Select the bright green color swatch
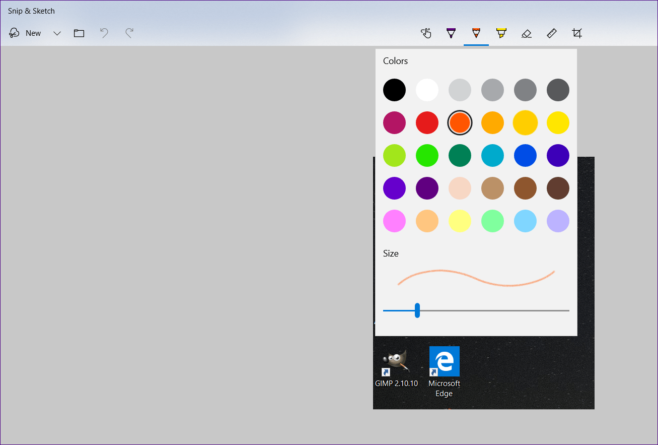The height and width of the screenshot is (445, 658). (x=427, y=155)
